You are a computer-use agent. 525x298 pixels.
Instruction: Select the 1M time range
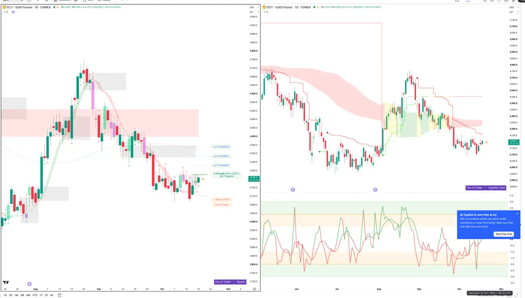tap(16, 295)
